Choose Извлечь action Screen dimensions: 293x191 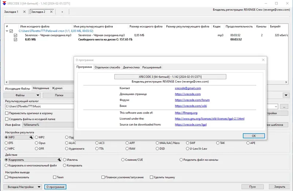(65, 160)
